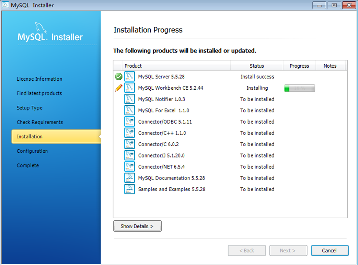
Task: Click the MySQL Documentation 5.5.28 product icon
Action: coord(129,178)
